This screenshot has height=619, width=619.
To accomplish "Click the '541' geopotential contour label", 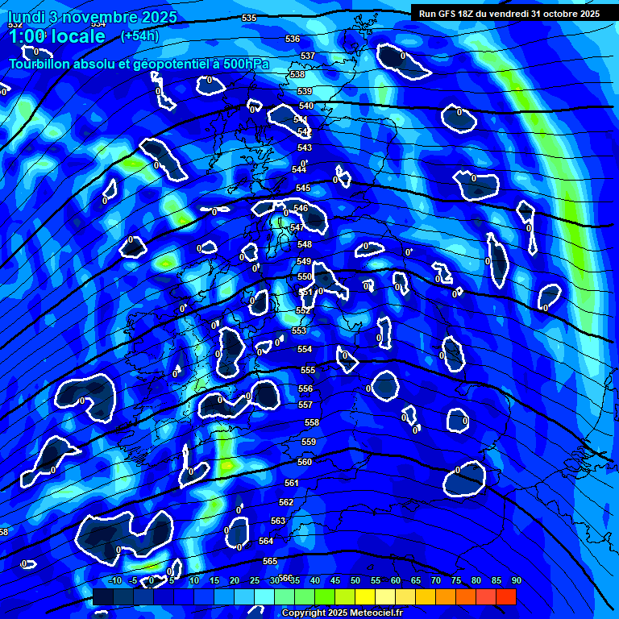I will [x=301, y=119].
